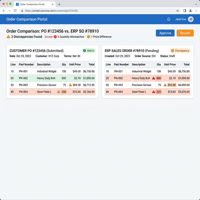Viewport: 200px width, 200px height.
Task: Click the JD user avatar
Action: (191, 19)
